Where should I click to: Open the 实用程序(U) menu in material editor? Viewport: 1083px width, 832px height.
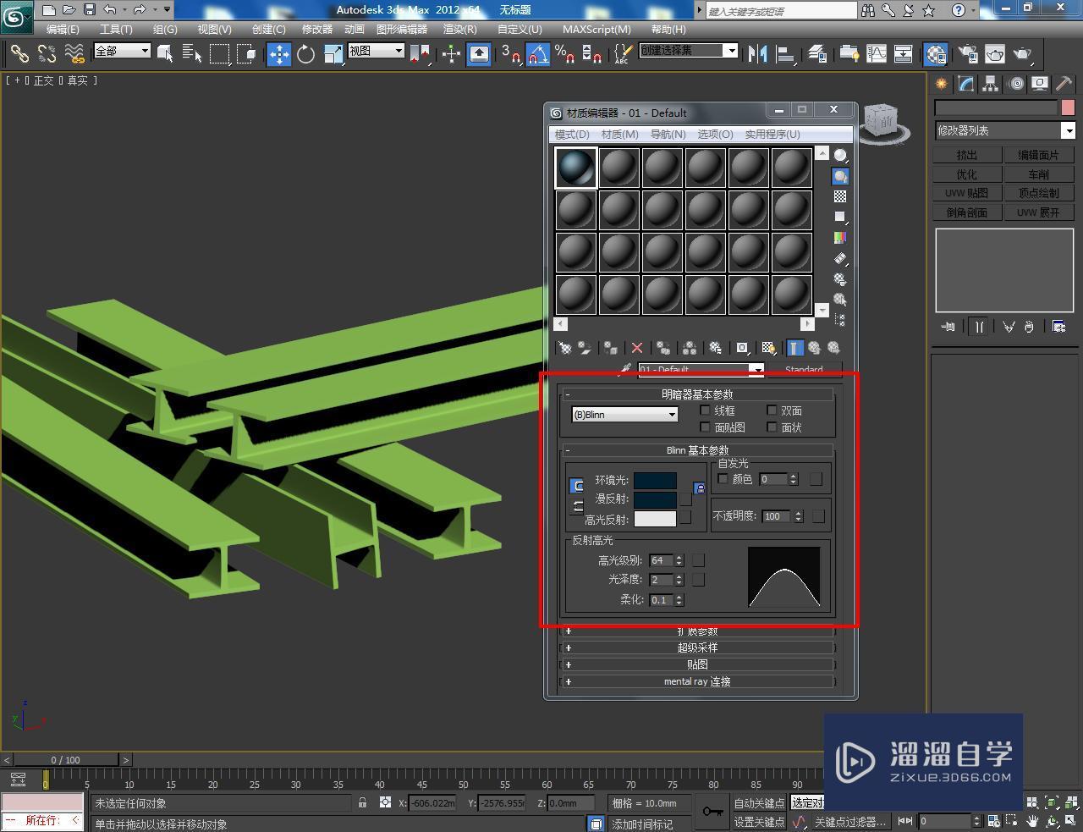772,135
